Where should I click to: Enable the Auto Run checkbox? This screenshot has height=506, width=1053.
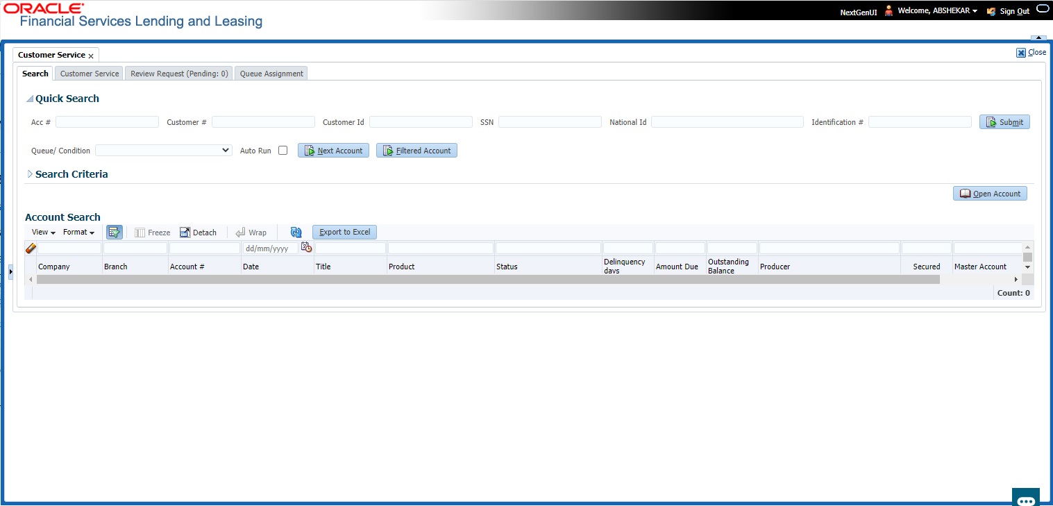tap(283, 151)
